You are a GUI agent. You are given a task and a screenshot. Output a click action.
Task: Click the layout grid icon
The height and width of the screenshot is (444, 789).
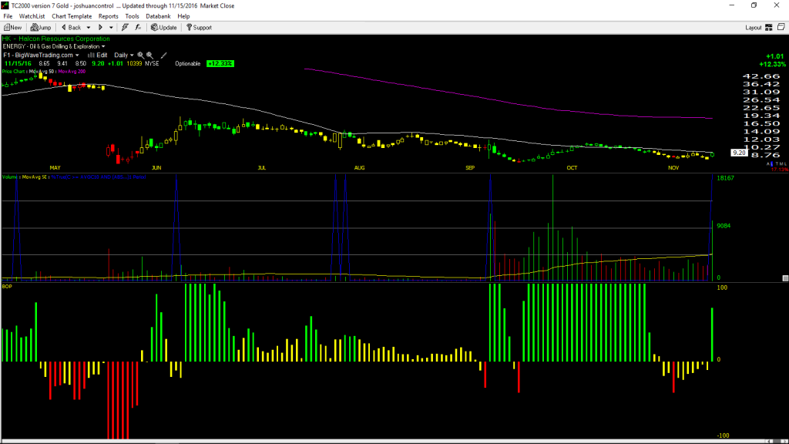[x=769, y=28]
